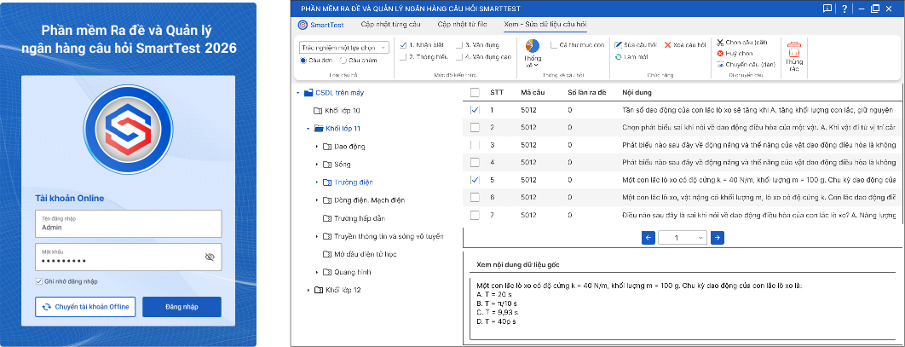905x347 pixels.
Task: Click Xoá câu hỏi delete icon
Action: 668,43
